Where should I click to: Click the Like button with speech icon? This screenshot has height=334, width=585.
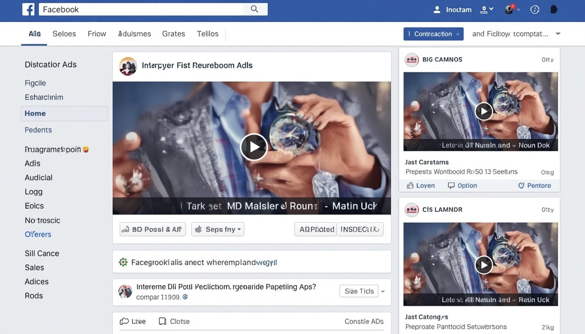[133, 321]
